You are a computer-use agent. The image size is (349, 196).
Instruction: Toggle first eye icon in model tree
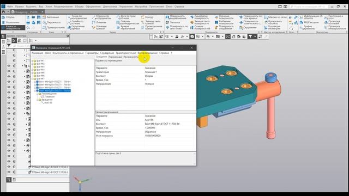[x=9, y=66]
